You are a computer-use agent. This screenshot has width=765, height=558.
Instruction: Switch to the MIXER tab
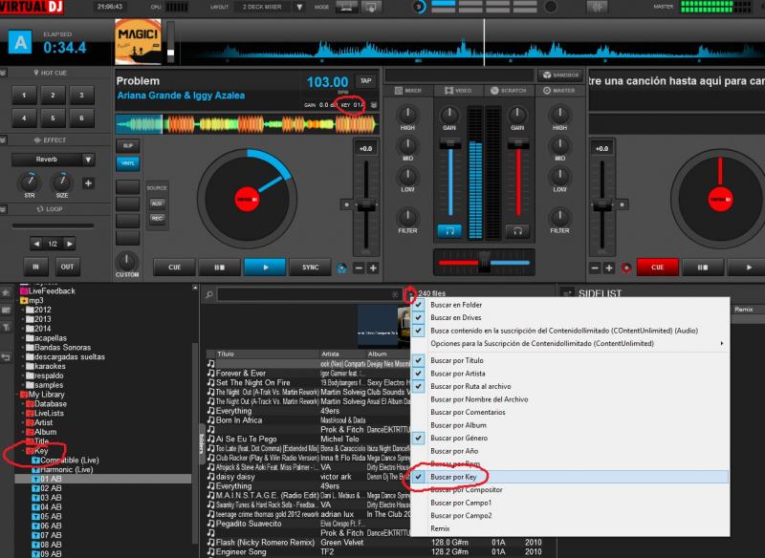click(408, 91)
